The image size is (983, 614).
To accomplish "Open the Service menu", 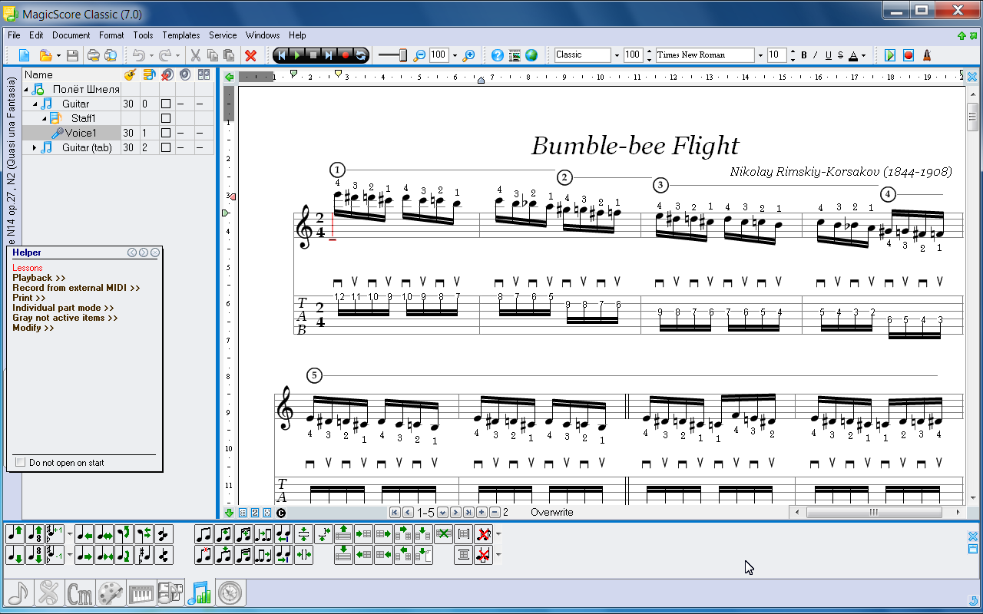I will (223, 35).
